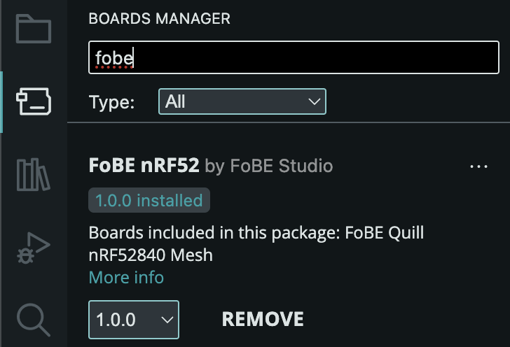Open the Debug sidebar icon

click(33, 248)
